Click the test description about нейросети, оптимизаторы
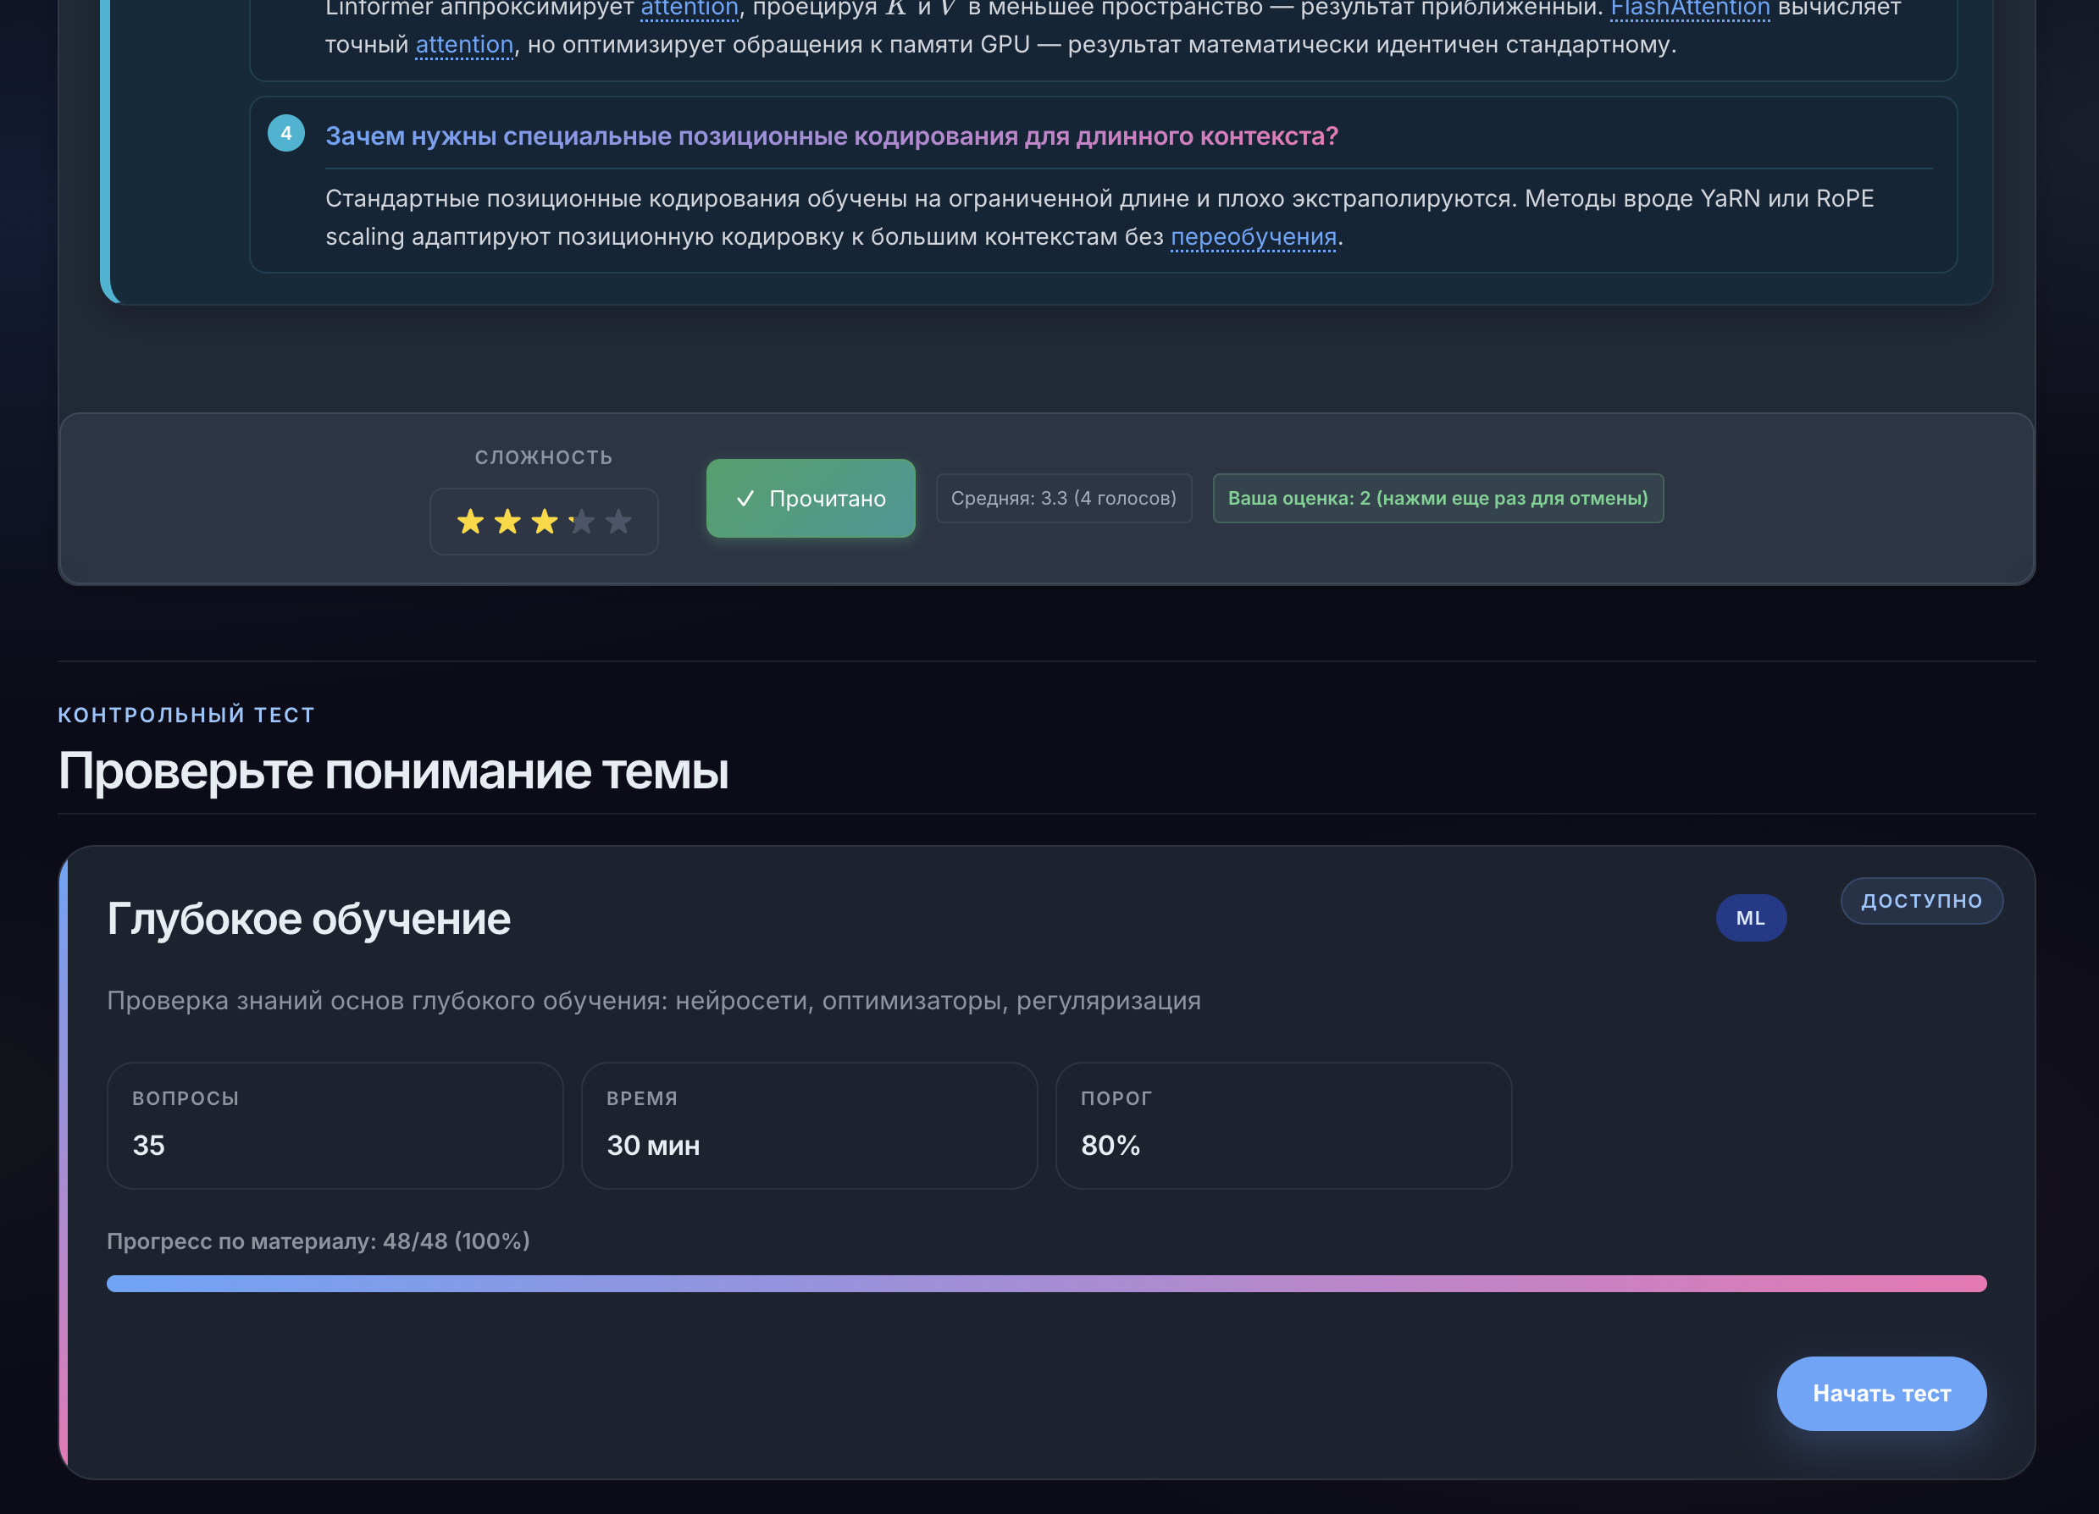Screen dimensions: 2099x1514 (x=653, y=1000)
